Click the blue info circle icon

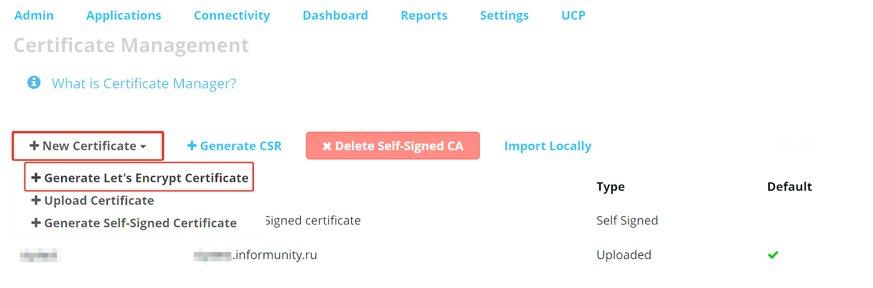point(34,82)
